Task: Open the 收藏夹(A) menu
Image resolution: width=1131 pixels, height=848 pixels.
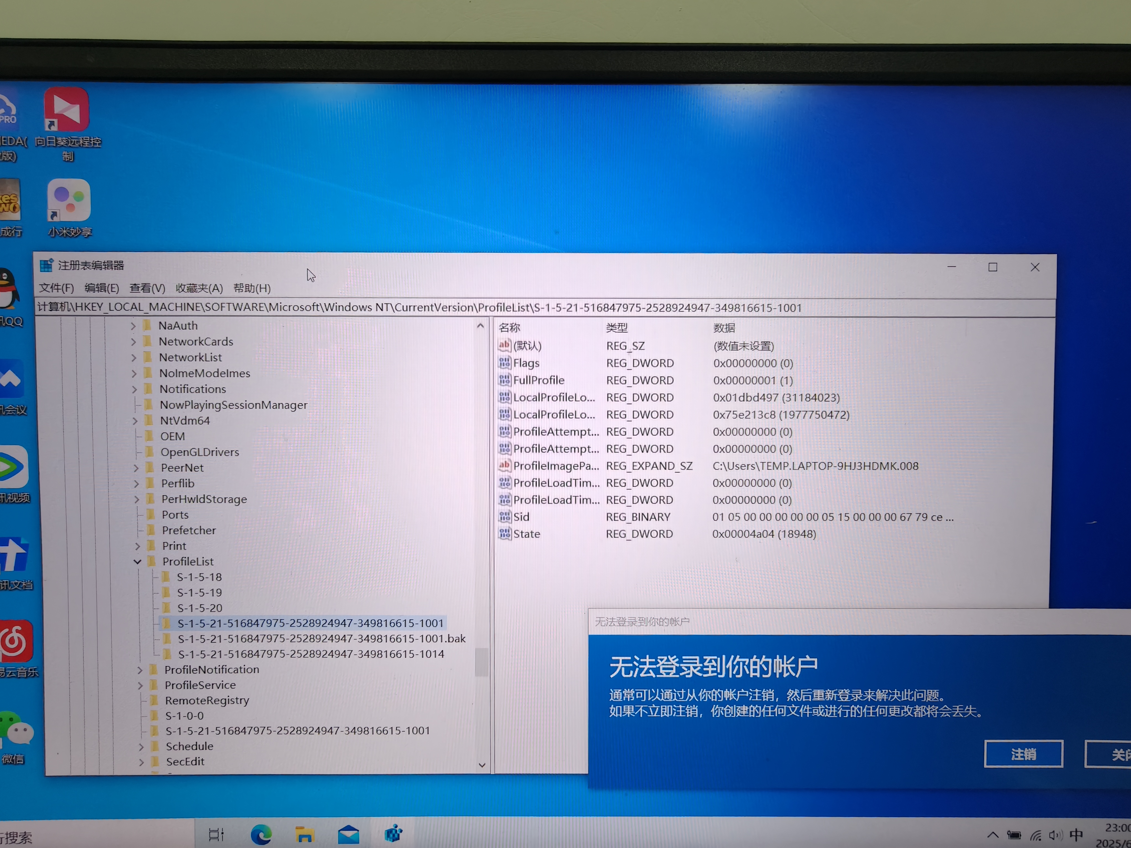Action: click(x=199, y=288)
